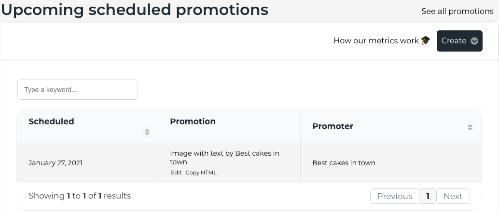Open How our metrics work link
This screenshot has height=213, width=499.
click(x=376, y=40)
